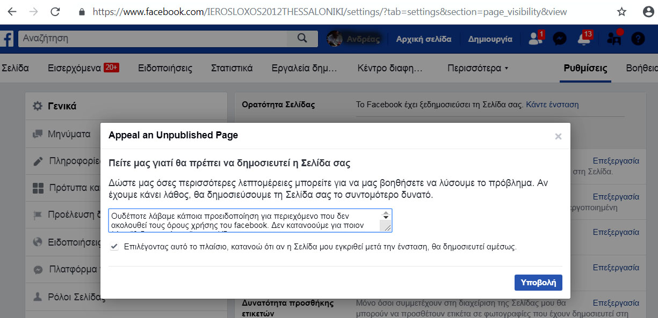Image resolution: width=658 pixels, height=318 pixels.
Task: Open the quick help question mark icon
Action: coord(638,39)
